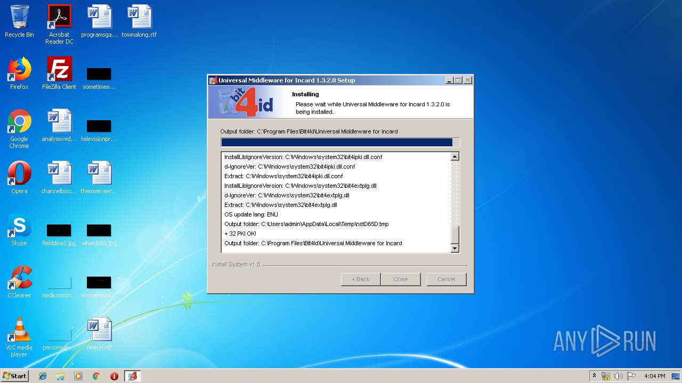Select log line 'Extract: C:\Windows\system32\bit4ipki.dll.conf'
Image resolution: width=682 pixels, height=383 pixels.
[283, 176]
